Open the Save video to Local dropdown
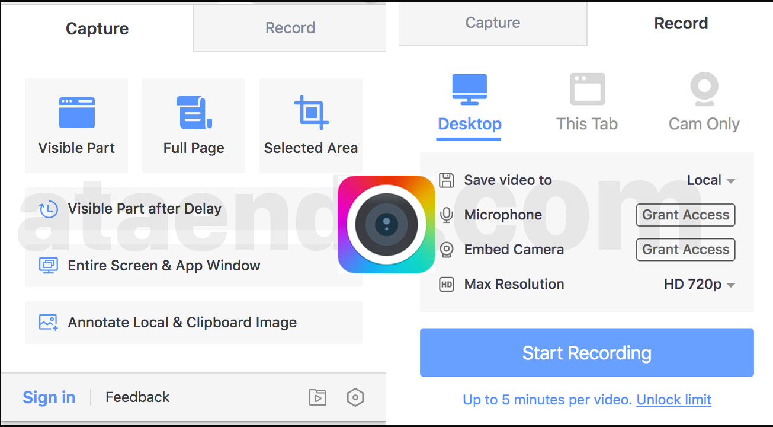This screenshot has height=427, width=773. tap(711, 180)
